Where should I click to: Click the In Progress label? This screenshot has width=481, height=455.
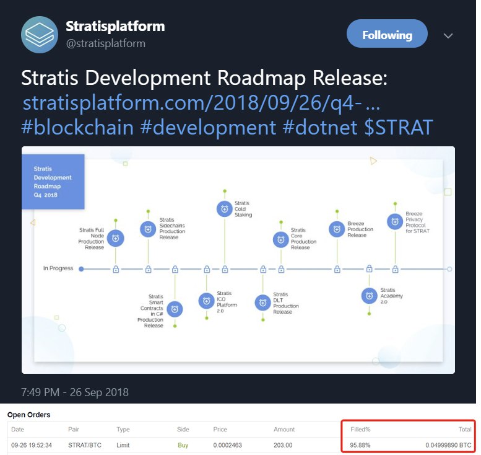[58, 268]
